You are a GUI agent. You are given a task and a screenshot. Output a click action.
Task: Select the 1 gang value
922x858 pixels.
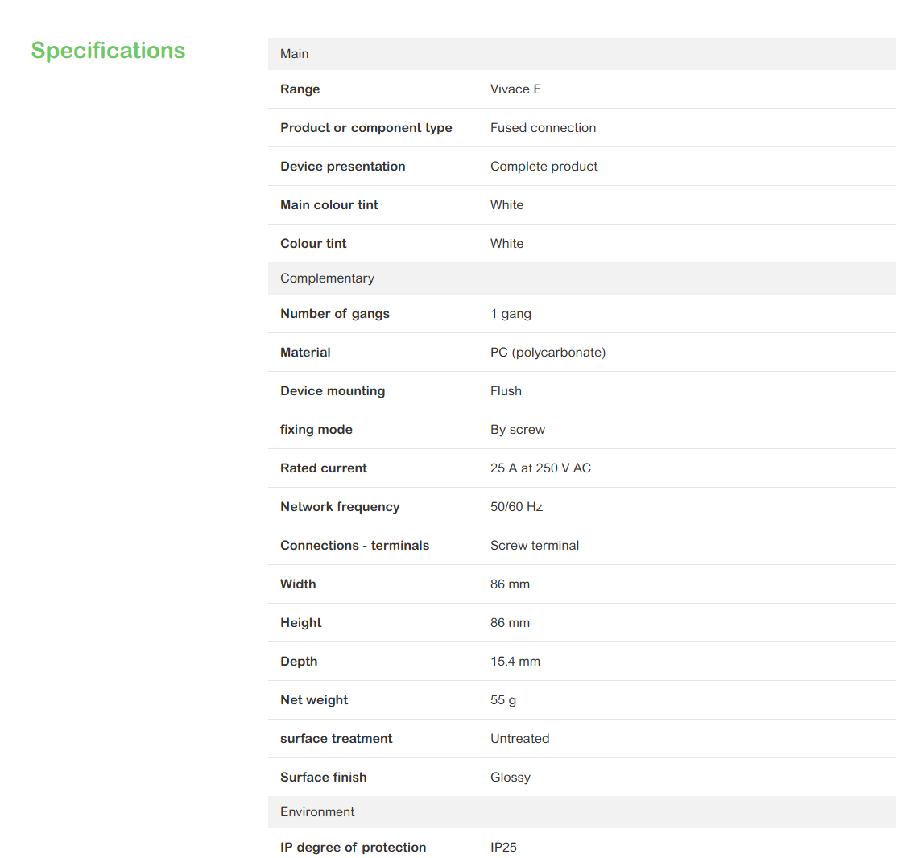[511, 314]
